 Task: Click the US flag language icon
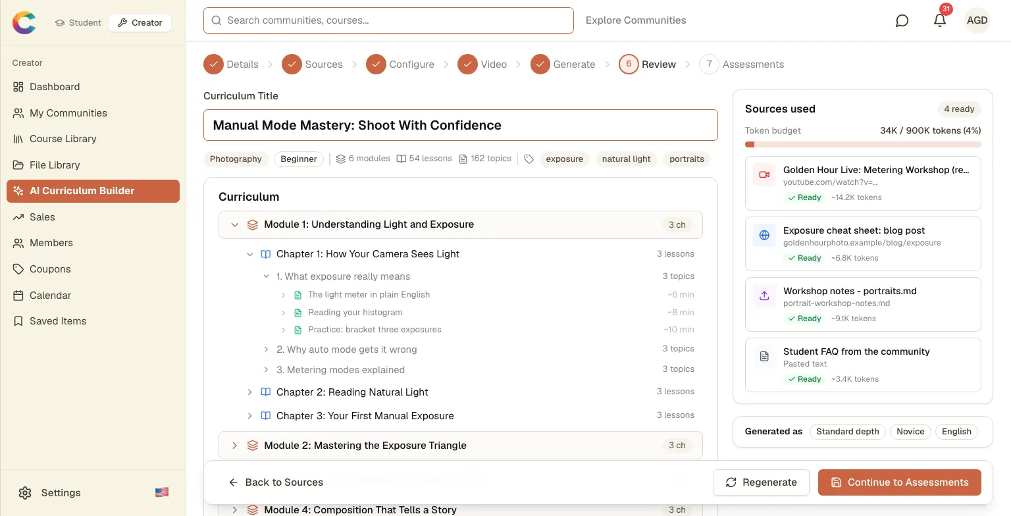point(162,492)
